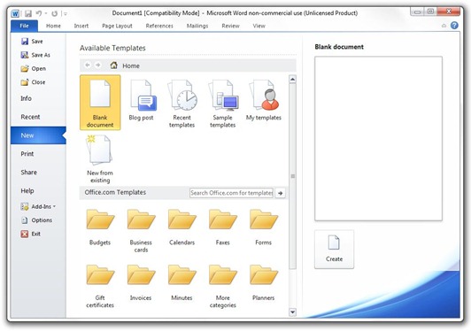The image size is (471, 331).
Task: Click the search arrow button for Office.com
Action: click(281, 193)
